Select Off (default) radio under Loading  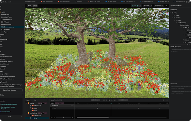click(31, 106)
